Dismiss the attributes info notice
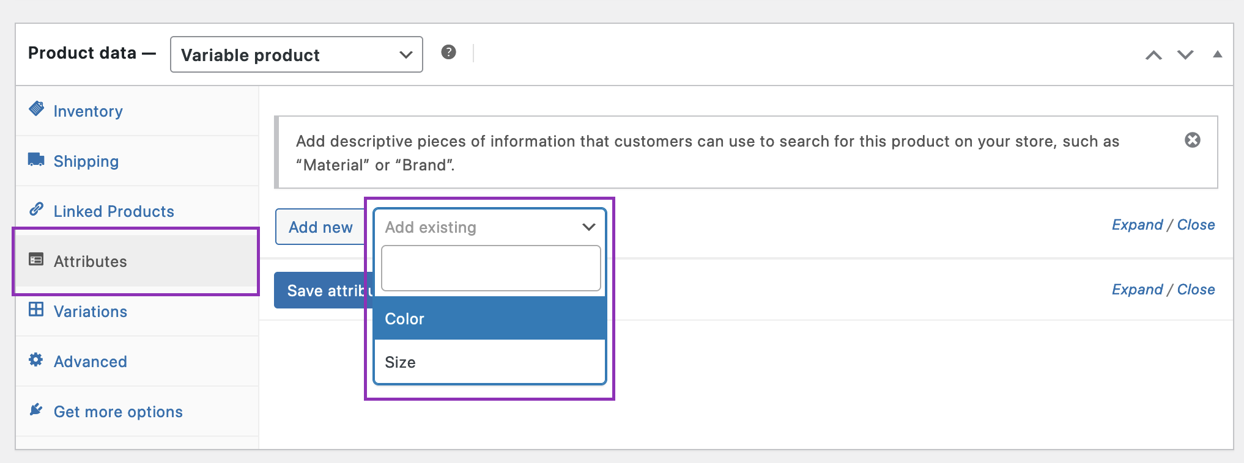The height and width of the screenshot is (463, 1244). click(1192, 140)
